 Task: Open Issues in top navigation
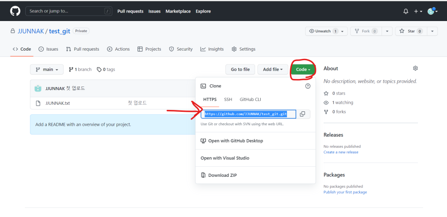pyautogui.click(x=154, y=11)
